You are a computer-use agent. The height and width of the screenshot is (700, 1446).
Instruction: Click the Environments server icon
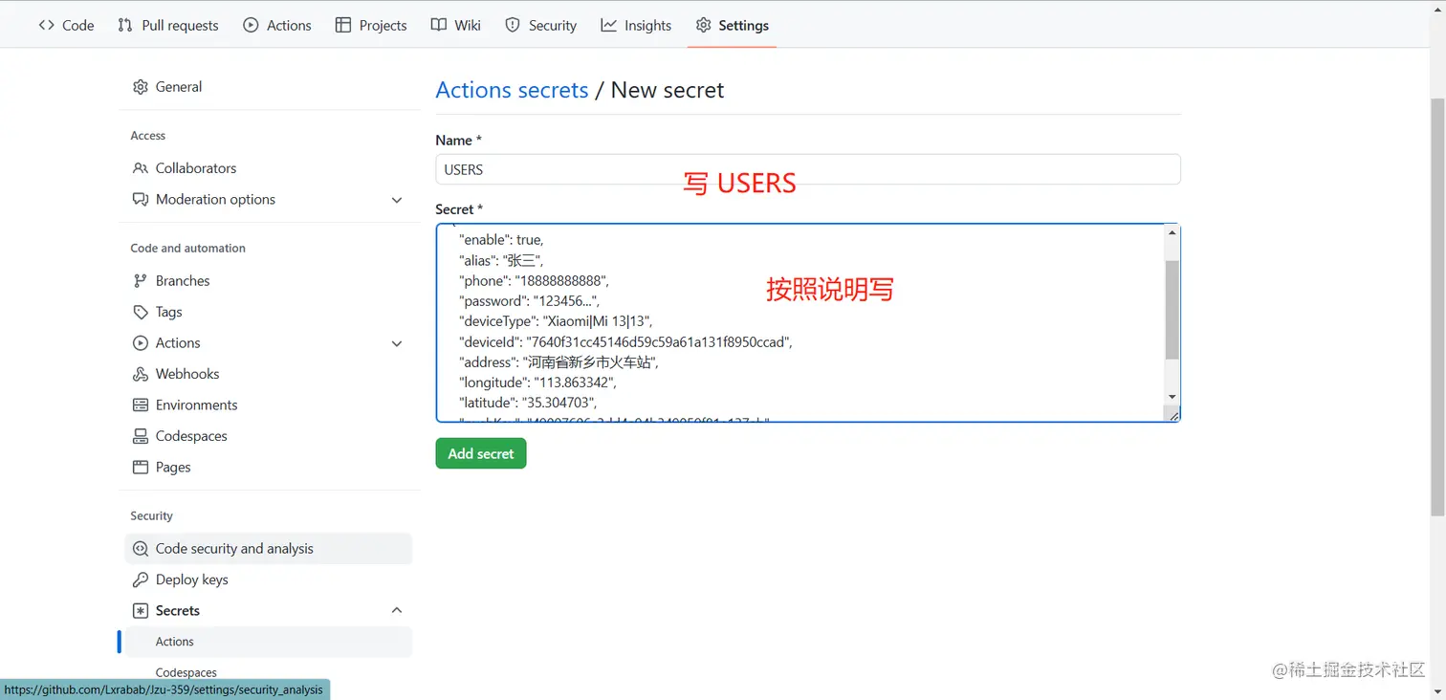[x=141, y=405]
